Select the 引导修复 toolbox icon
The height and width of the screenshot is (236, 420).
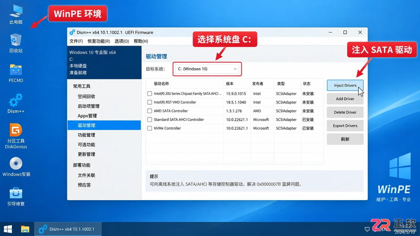pyautogui.click(x=16, y=197)
